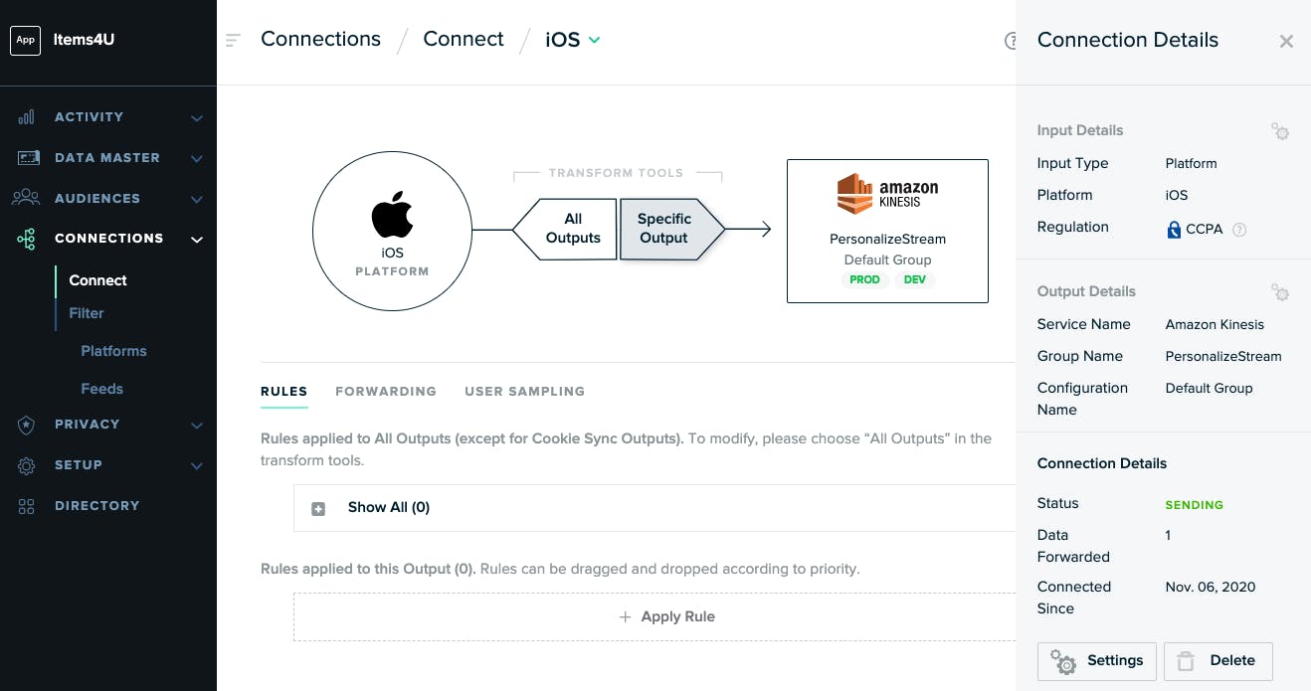Click the PROD environment badge
The image size is (1311, 691).
click(864, 280)
